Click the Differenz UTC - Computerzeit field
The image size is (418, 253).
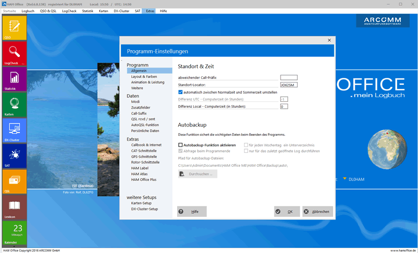[x=284, y=99]
